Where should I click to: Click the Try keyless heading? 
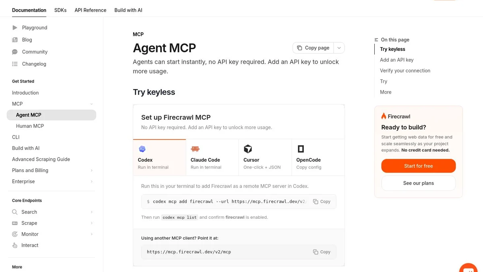click(154, 92)
